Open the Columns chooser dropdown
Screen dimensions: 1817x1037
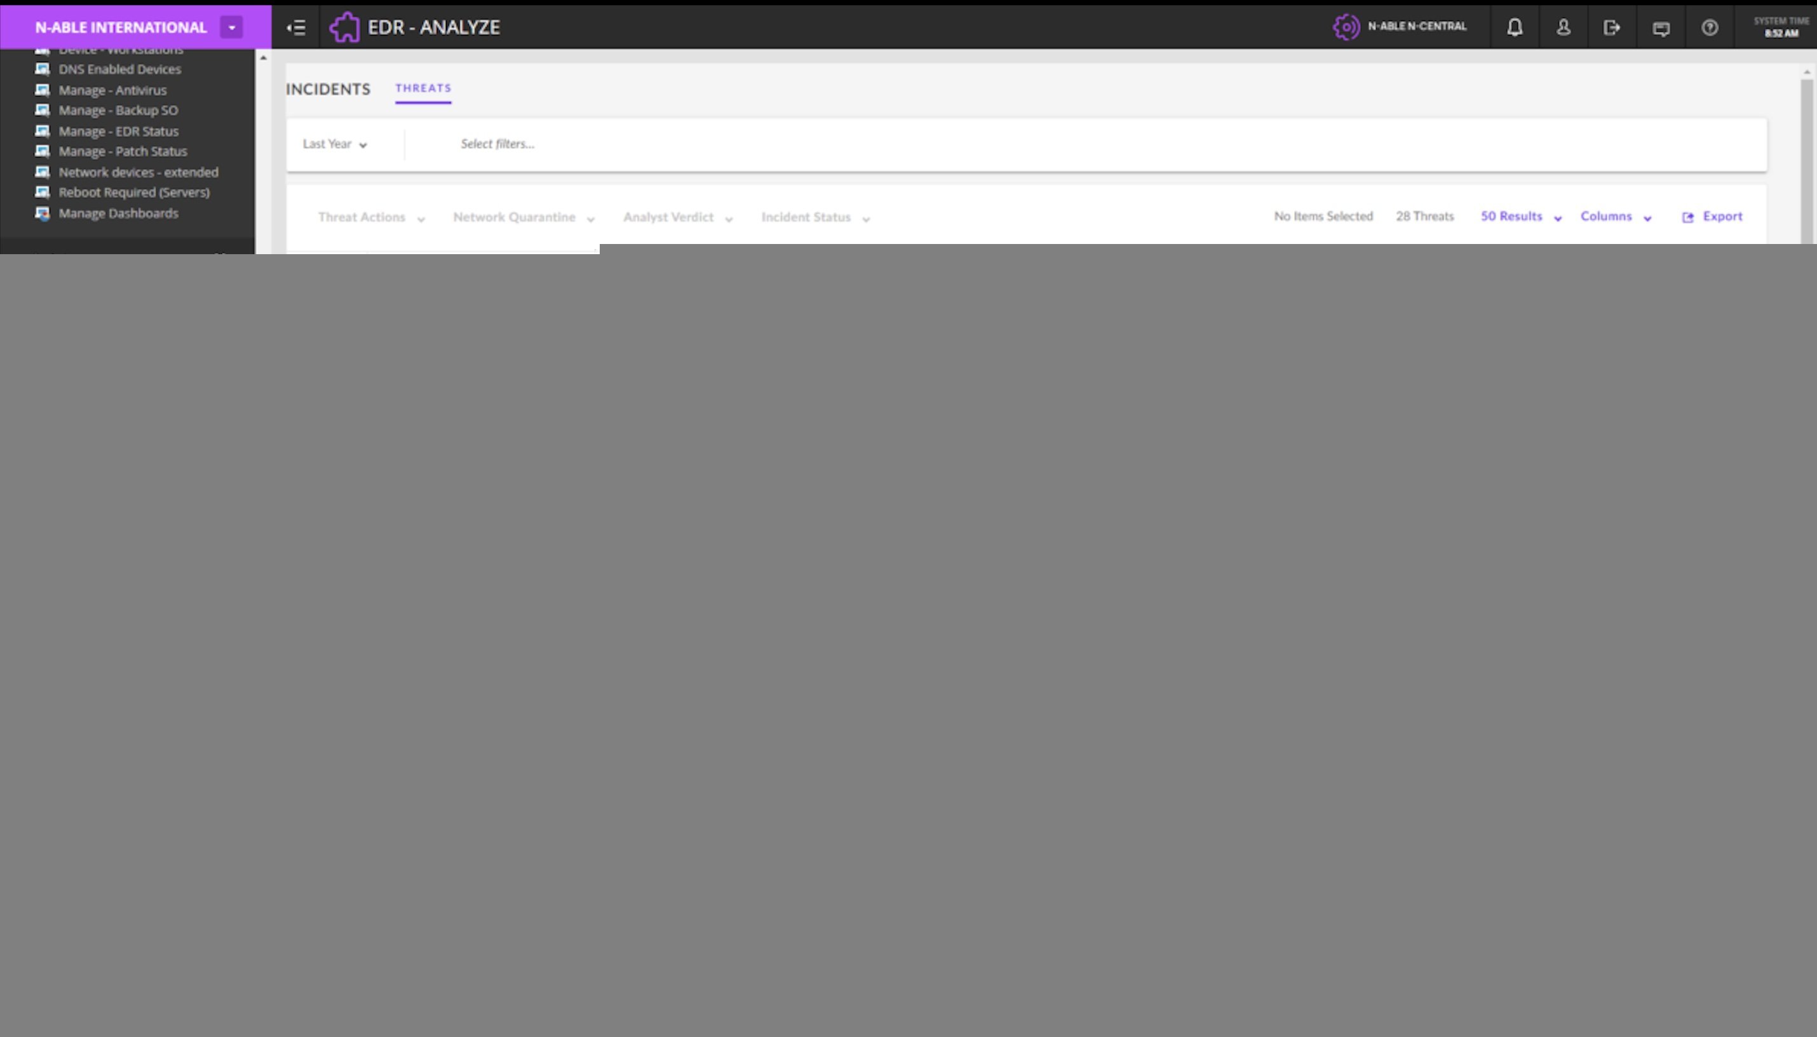(1616, 217)
